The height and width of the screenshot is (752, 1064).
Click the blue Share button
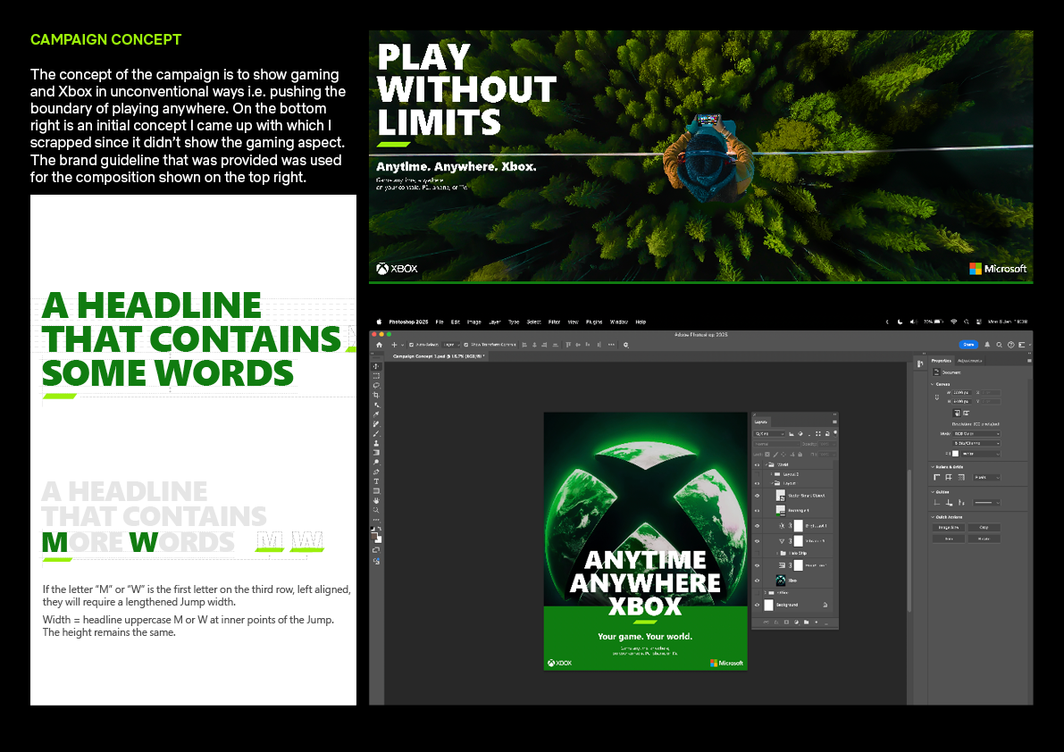tap(968, 345)
